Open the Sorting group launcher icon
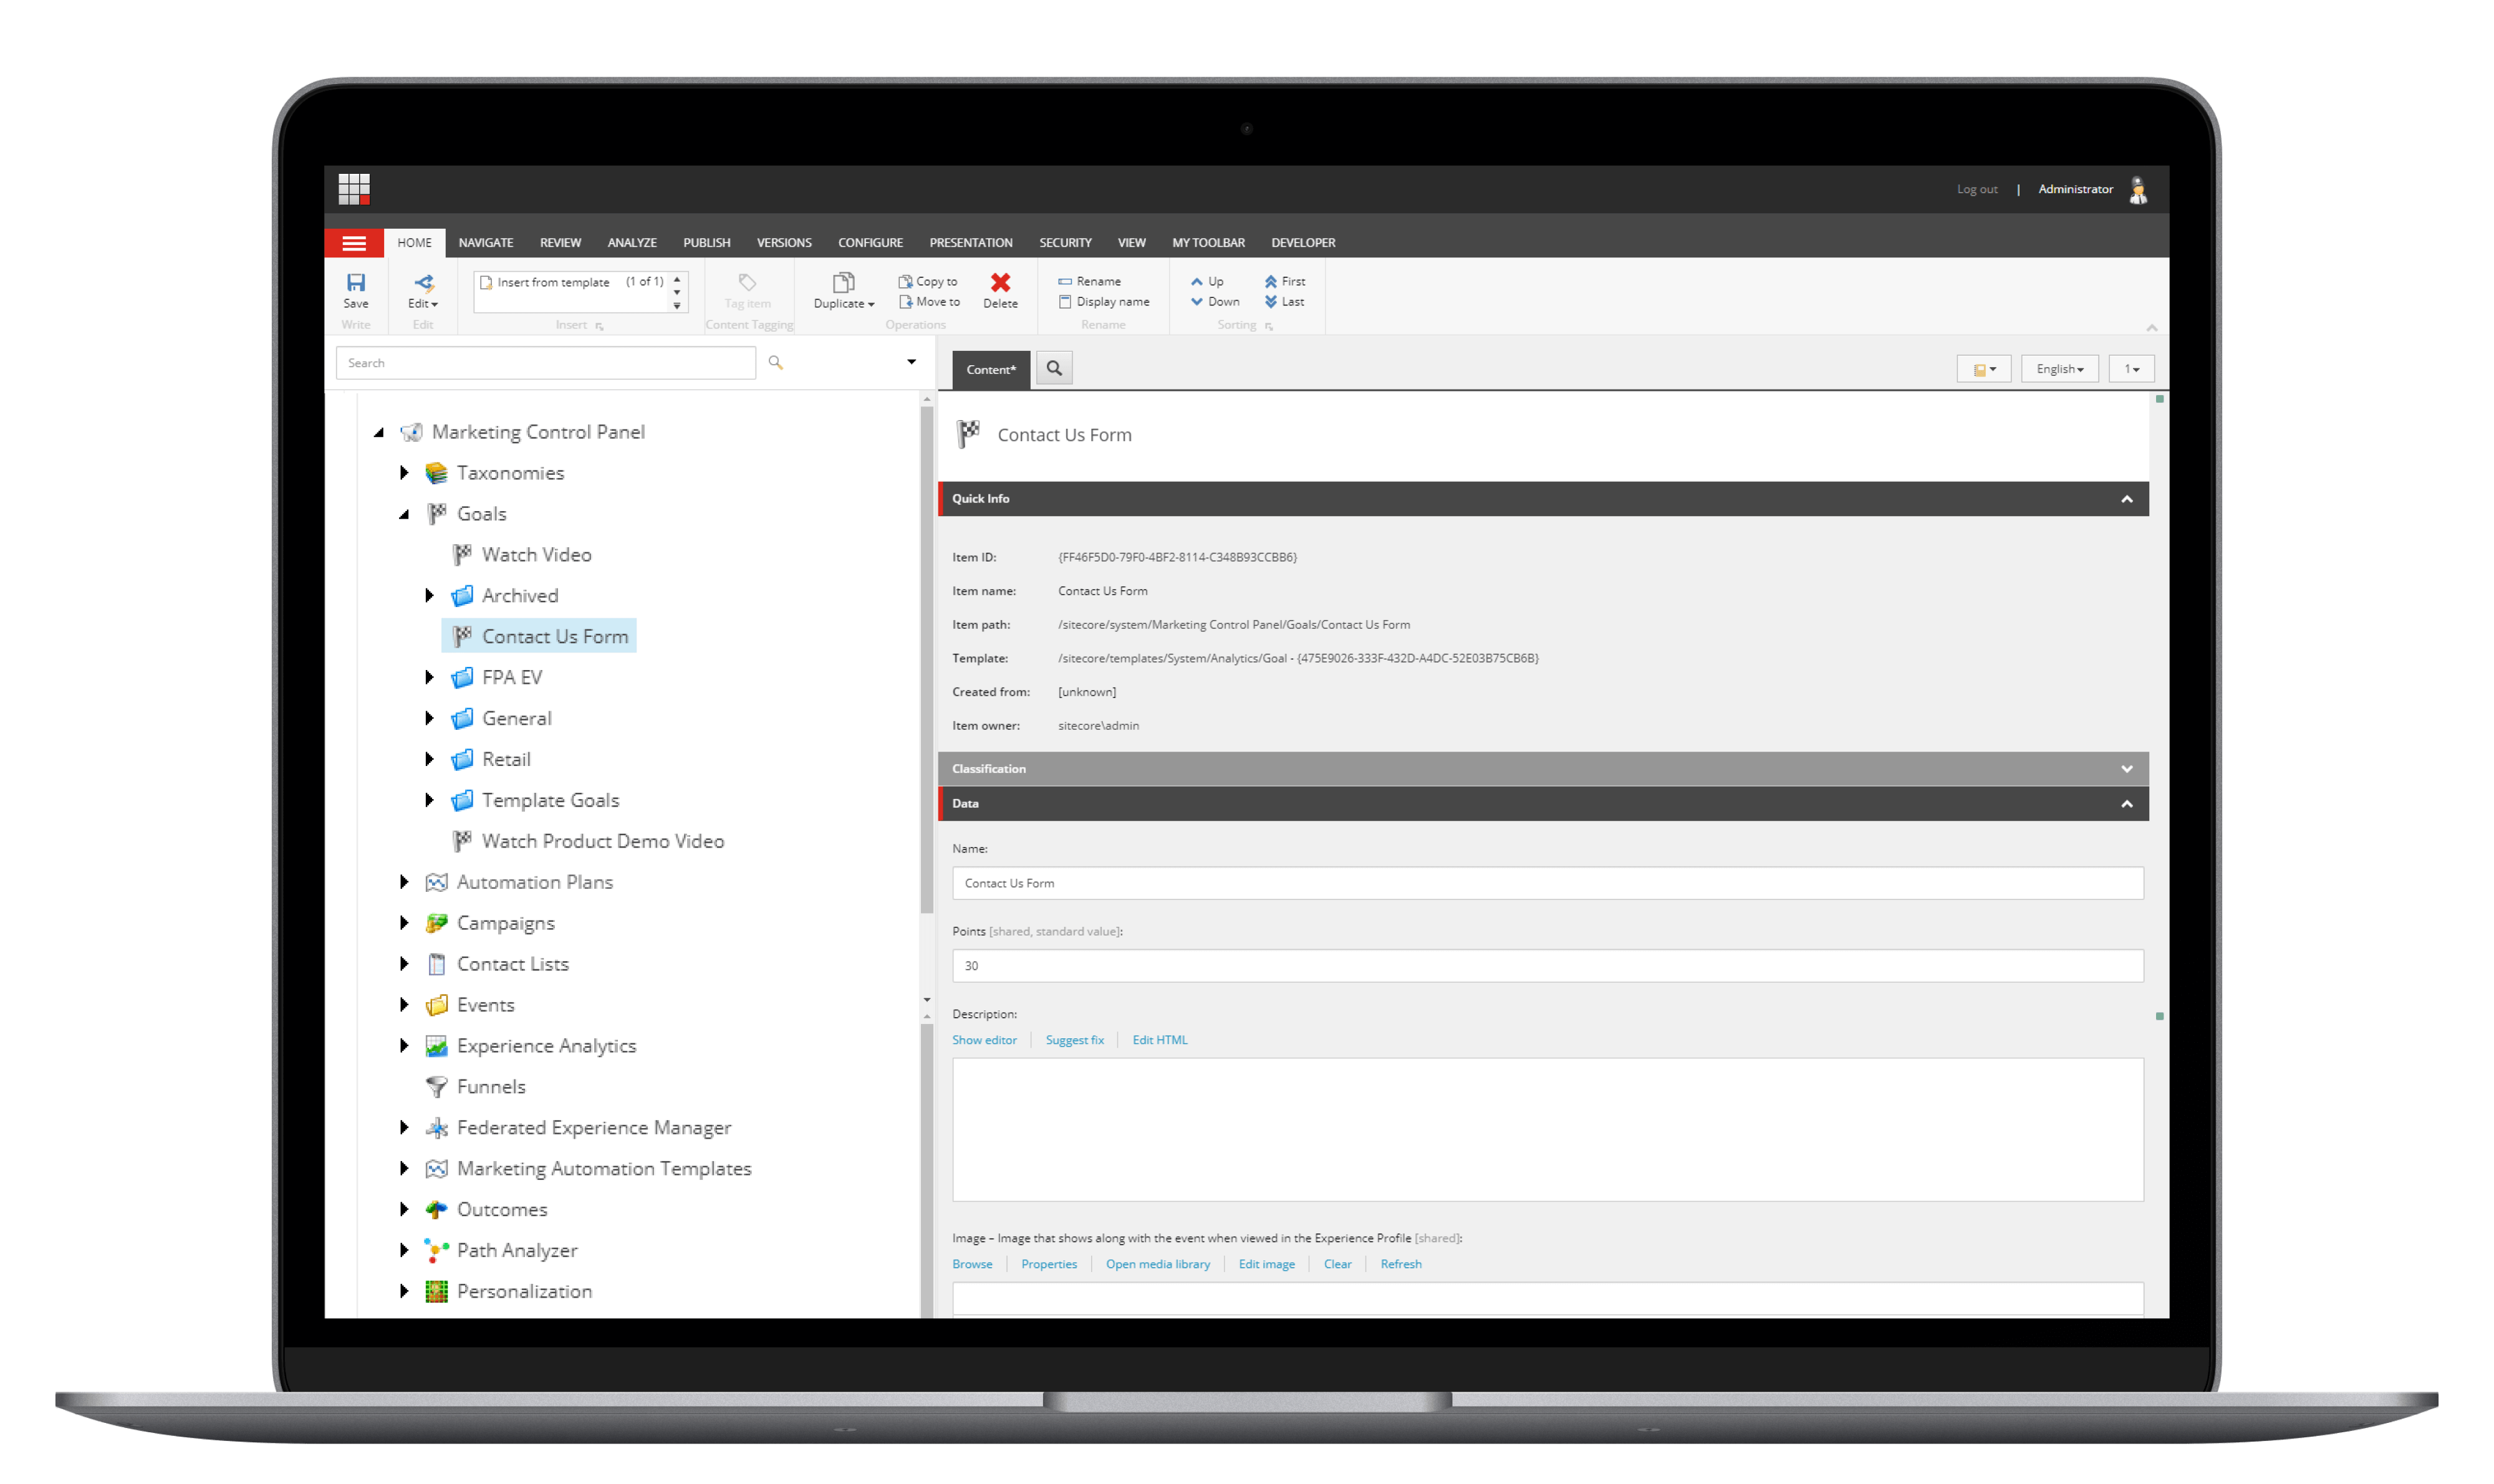This screenshot has width=2494, height=1484. 1268,326
